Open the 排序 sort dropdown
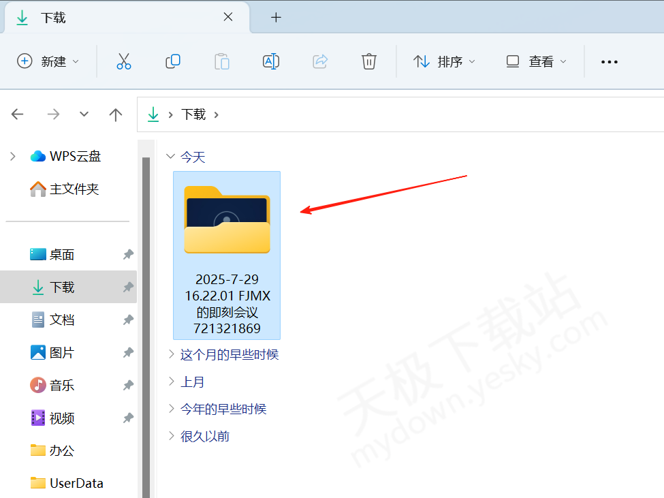The width and height of the screenshot is (664, 498). 444,61
